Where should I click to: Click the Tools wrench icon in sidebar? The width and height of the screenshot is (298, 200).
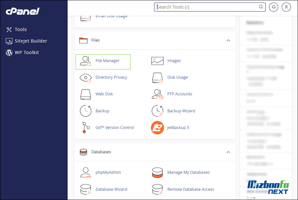point(9,29)
